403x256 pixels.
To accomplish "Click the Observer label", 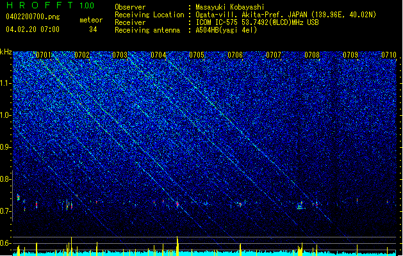I will point(130,7).
